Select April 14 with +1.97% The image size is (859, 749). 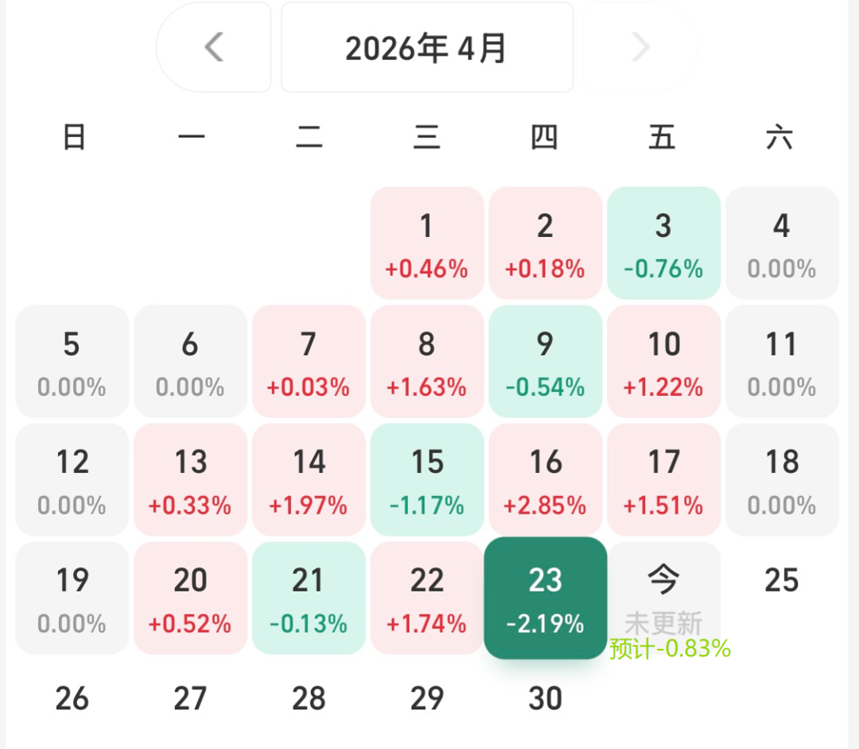[309, 479]
